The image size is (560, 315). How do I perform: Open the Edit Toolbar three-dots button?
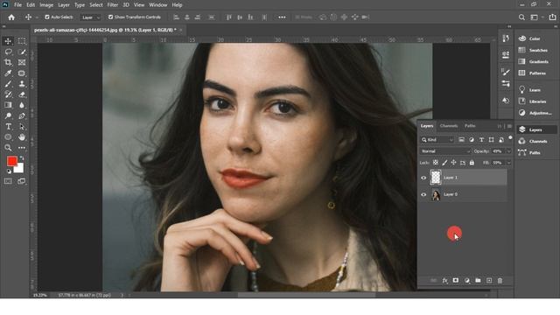(22, 148)
